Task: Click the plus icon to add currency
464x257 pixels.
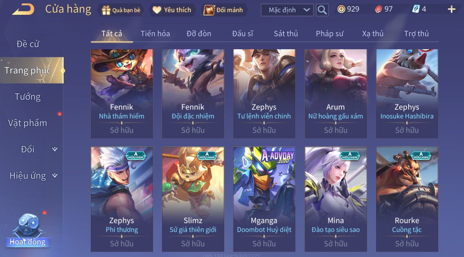Action: [x=451, y=10]
